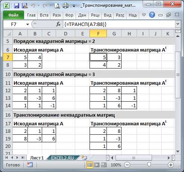The image size is (184, 172).
Task: Insert a new worksheet tab icon
Action: pos(84,158)
